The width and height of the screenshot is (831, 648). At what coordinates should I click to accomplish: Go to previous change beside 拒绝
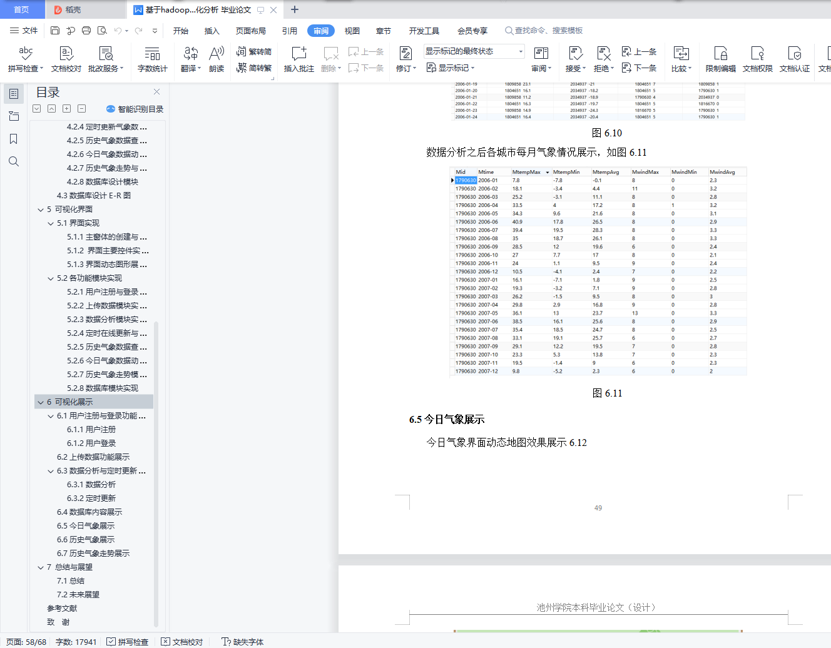click(639, 52)
